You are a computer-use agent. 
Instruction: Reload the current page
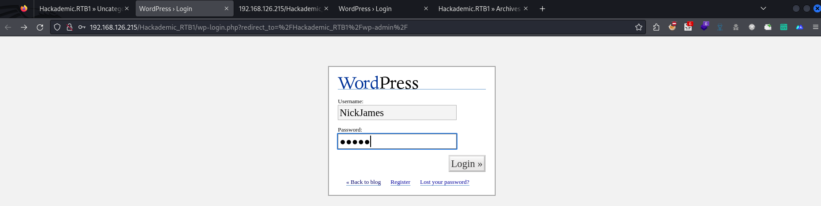[40, 27]
